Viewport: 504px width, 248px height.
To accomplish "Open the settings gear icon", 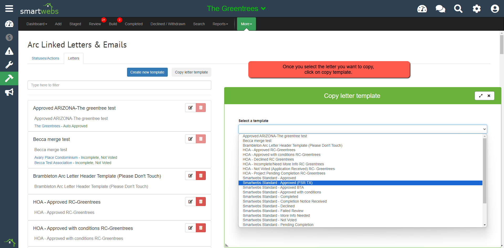I will click(477, 9).
